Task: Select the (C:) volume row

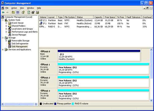Action: (96, 20)
